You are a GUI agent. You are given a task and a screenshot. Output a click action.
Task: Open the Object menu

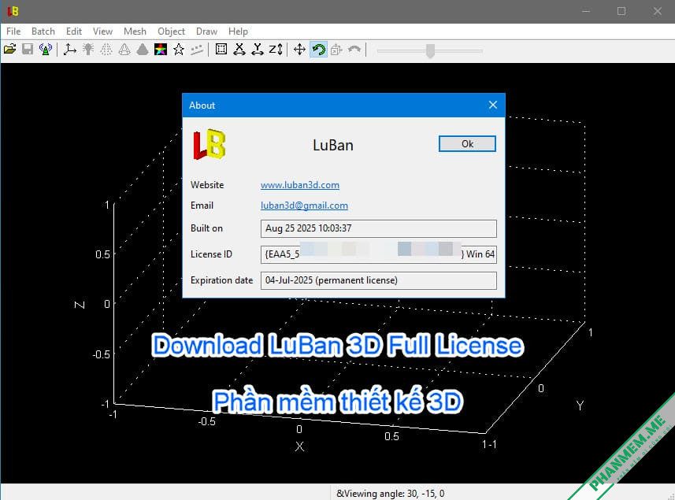point(171,31)
